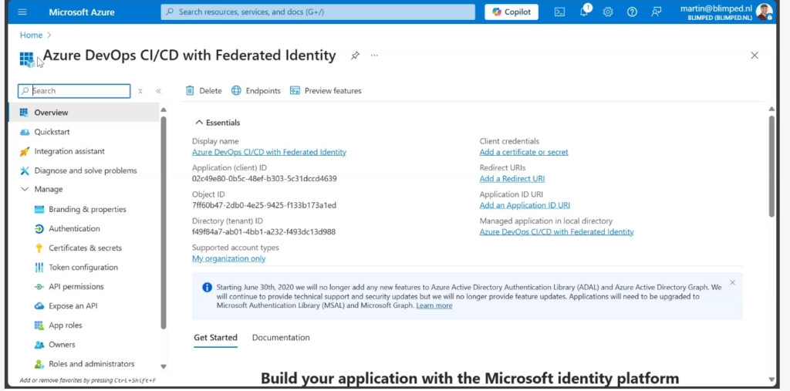This screenshot has width=790, height=391.
Task: Click the Overview icon in sidebar
Action: [24, 113]
